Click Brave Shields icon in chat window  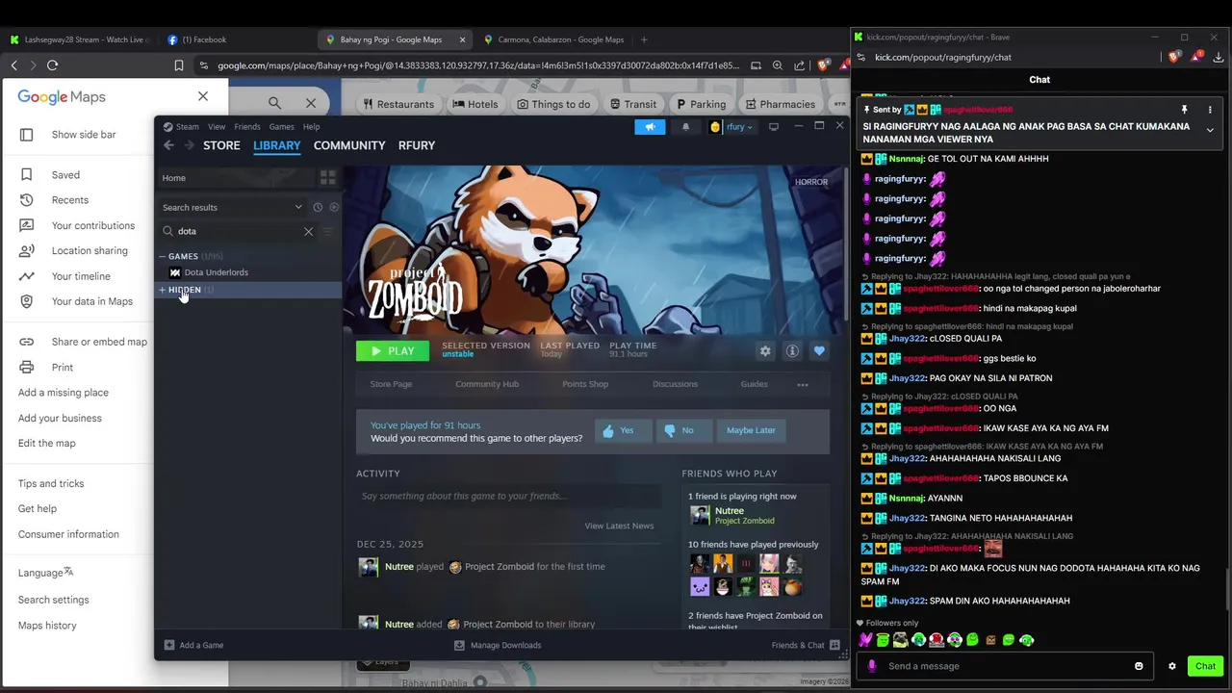tap(1173, 57)
